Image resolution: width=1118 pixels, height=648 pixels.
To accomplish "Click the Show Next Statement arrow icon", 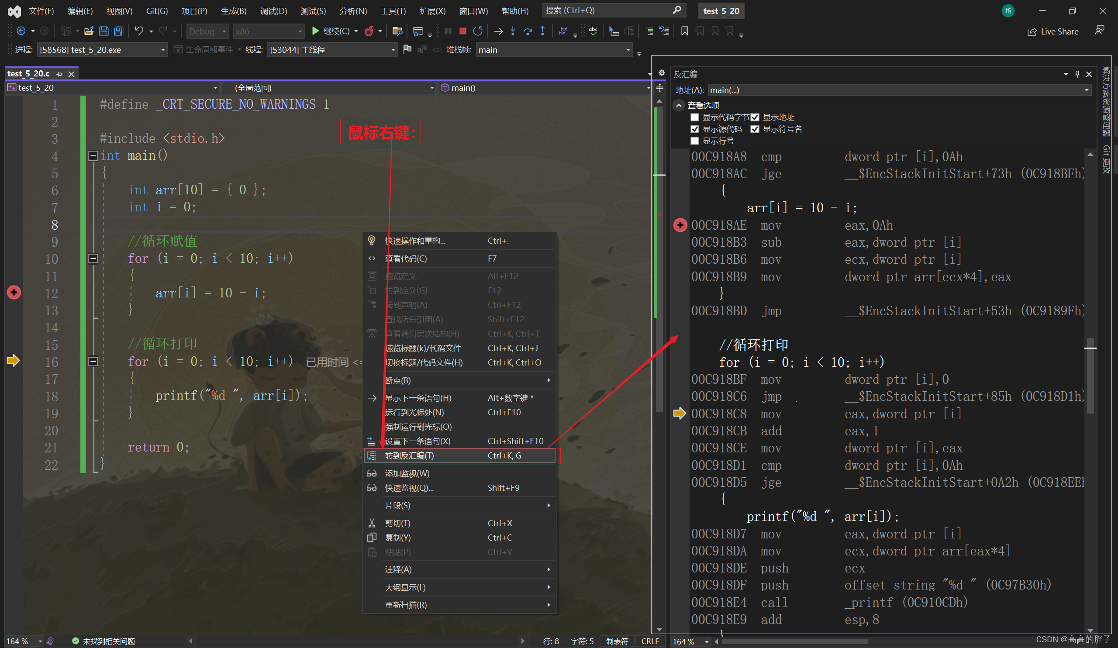I will point(498,31).
